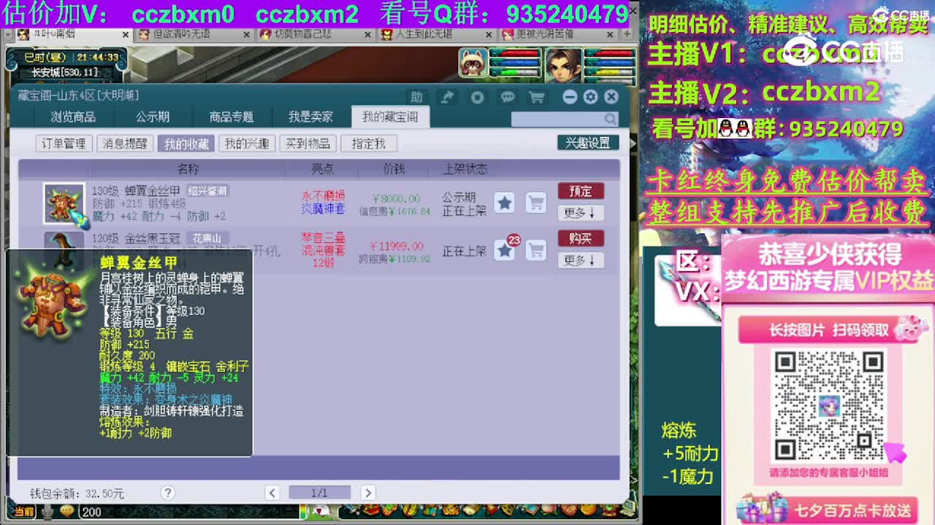This screenshot has width=935, height=525.
Task: Close game tab 但欲清吟无语
Action: click(246, 34)
